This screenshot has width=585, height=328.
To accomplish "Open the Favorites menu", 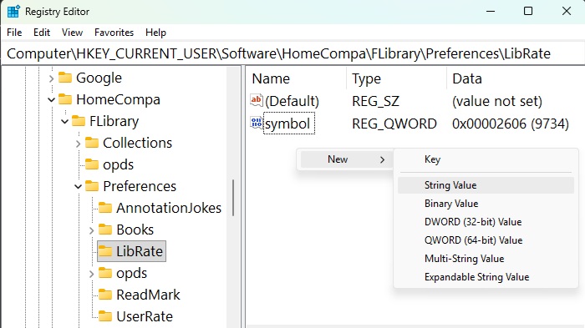I will 114,33.
